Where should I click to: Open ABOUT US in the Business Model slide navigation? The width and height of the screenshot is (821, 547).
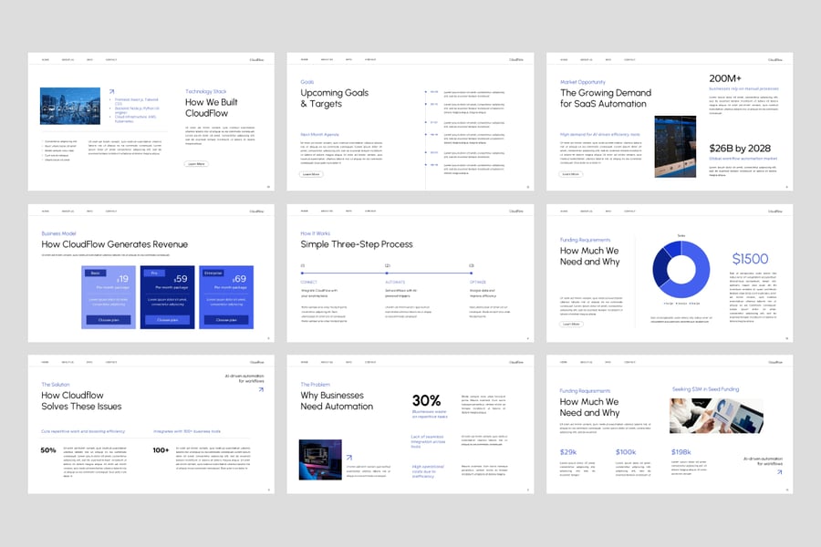coord(68,212)
